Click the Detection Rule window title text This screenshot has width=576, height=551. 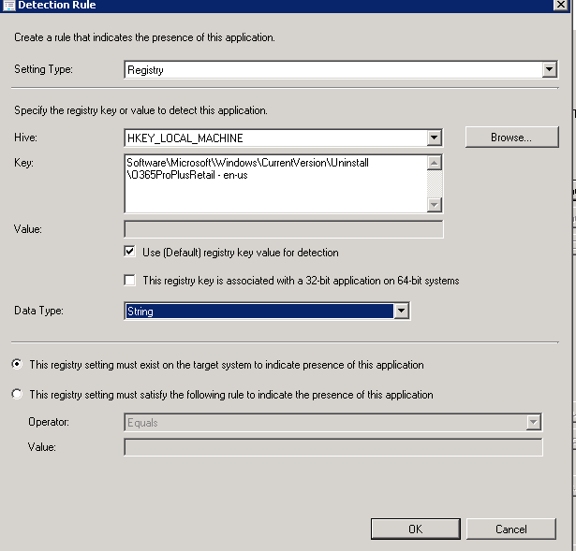pyautogui.click(x=57, y=5)
